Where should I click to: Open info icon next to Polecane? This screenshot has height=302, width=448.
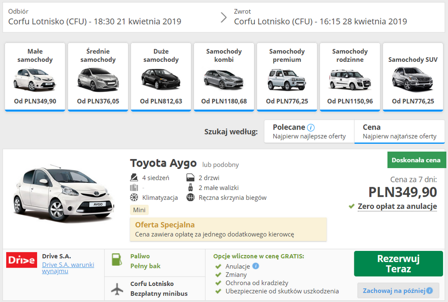pyautogui.click(x=310, y=127)
